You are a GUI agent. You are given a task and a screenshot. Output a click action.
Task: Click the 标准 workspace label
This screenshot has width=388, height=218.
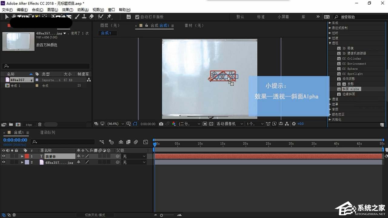click(x=261, y=17)
